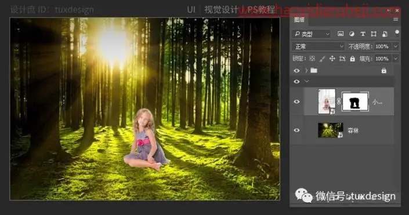Click the fill 100% value field
The width and height of the screenshot is (409, 215).
point(382,59)
